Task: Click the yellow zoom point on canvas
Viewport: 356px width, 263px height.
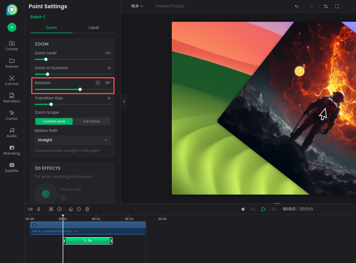Action: tap(299, 71)
